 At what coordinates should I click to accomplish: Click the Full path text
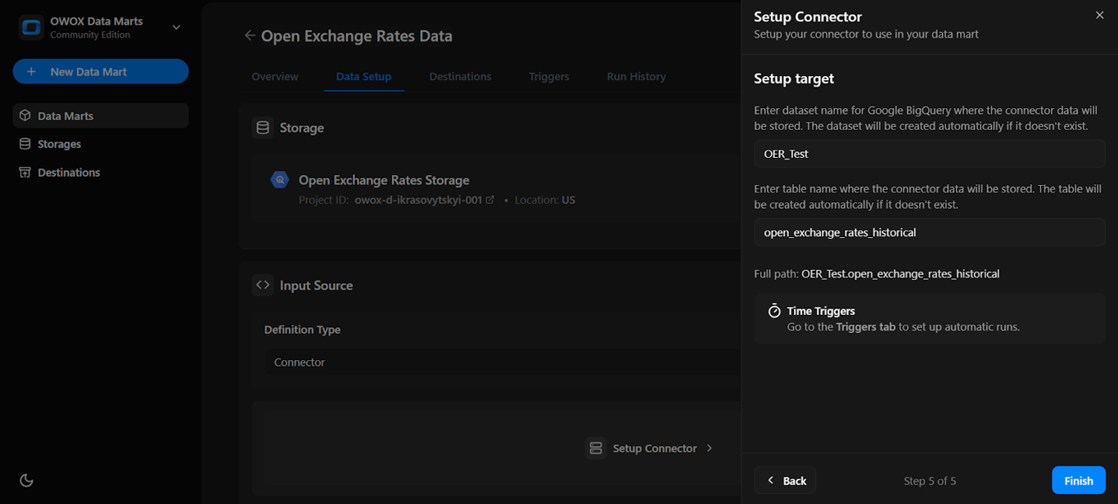pyautogui.click(x=877, y=274)
